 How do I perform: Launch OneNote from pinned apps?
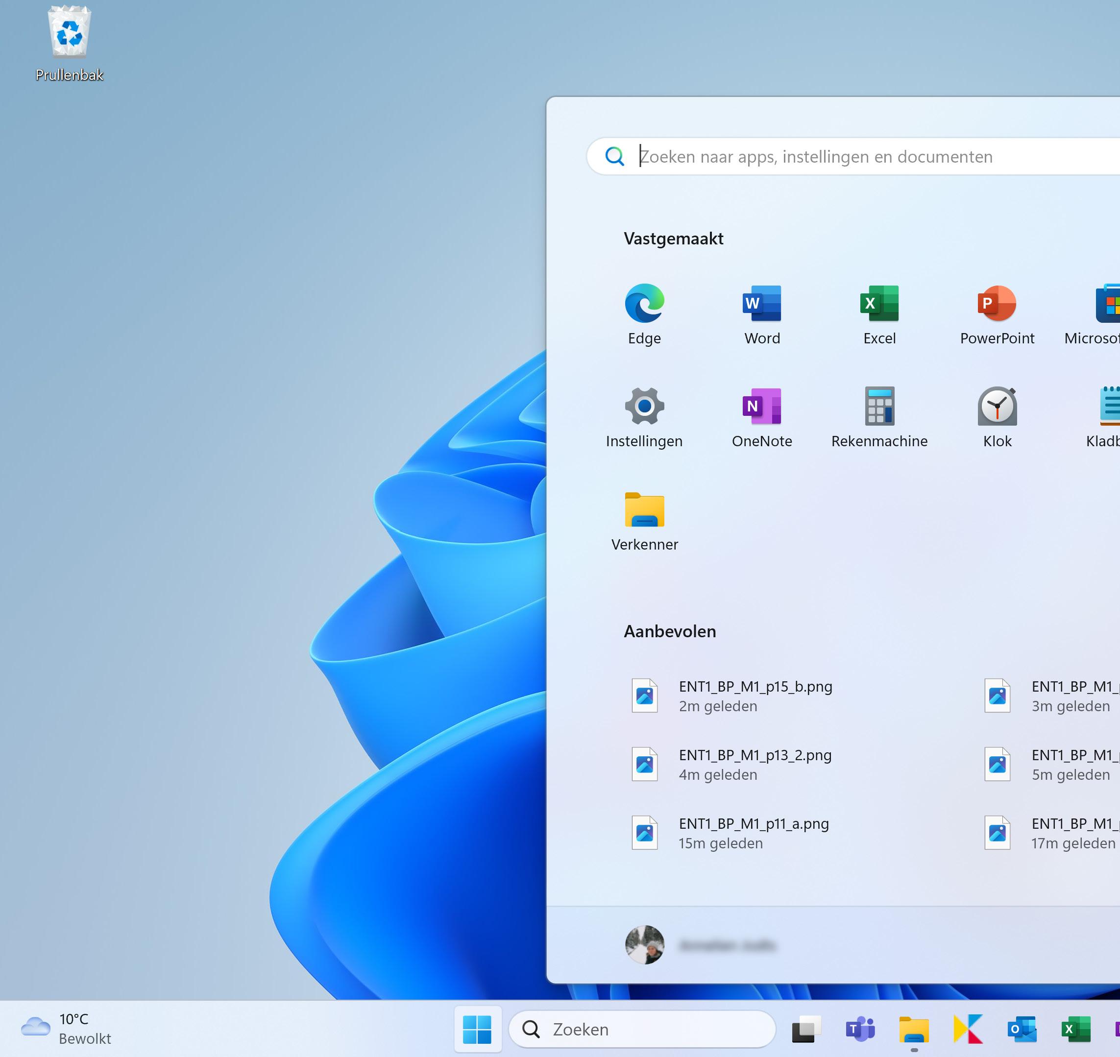pyautogui.click(x=761, y=406)
